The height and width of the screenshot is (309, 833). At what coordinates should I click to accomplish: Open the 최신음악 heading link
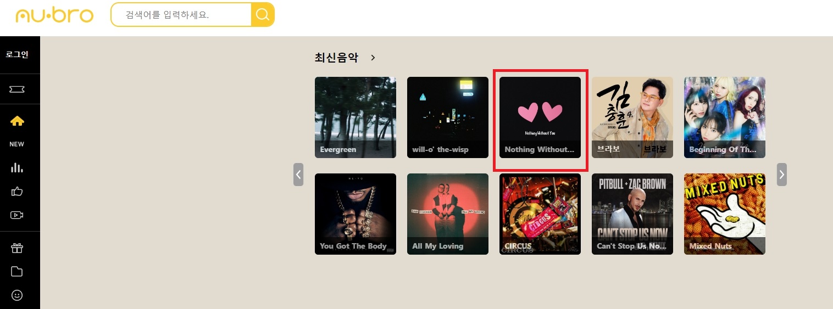(336, 58)
